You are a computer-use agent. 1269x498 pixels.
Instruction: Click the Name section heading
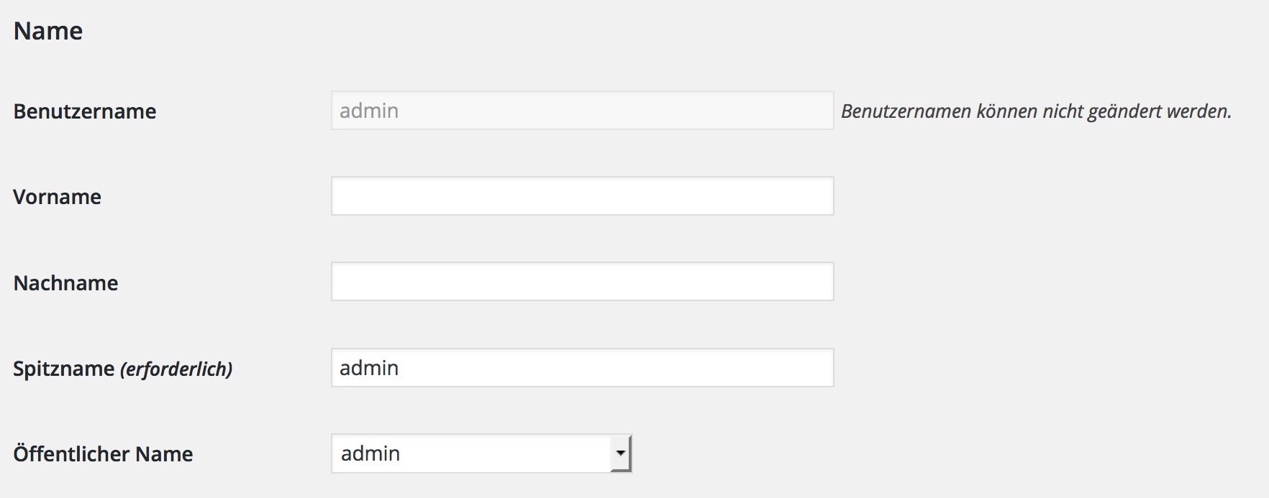coord(48,31)
